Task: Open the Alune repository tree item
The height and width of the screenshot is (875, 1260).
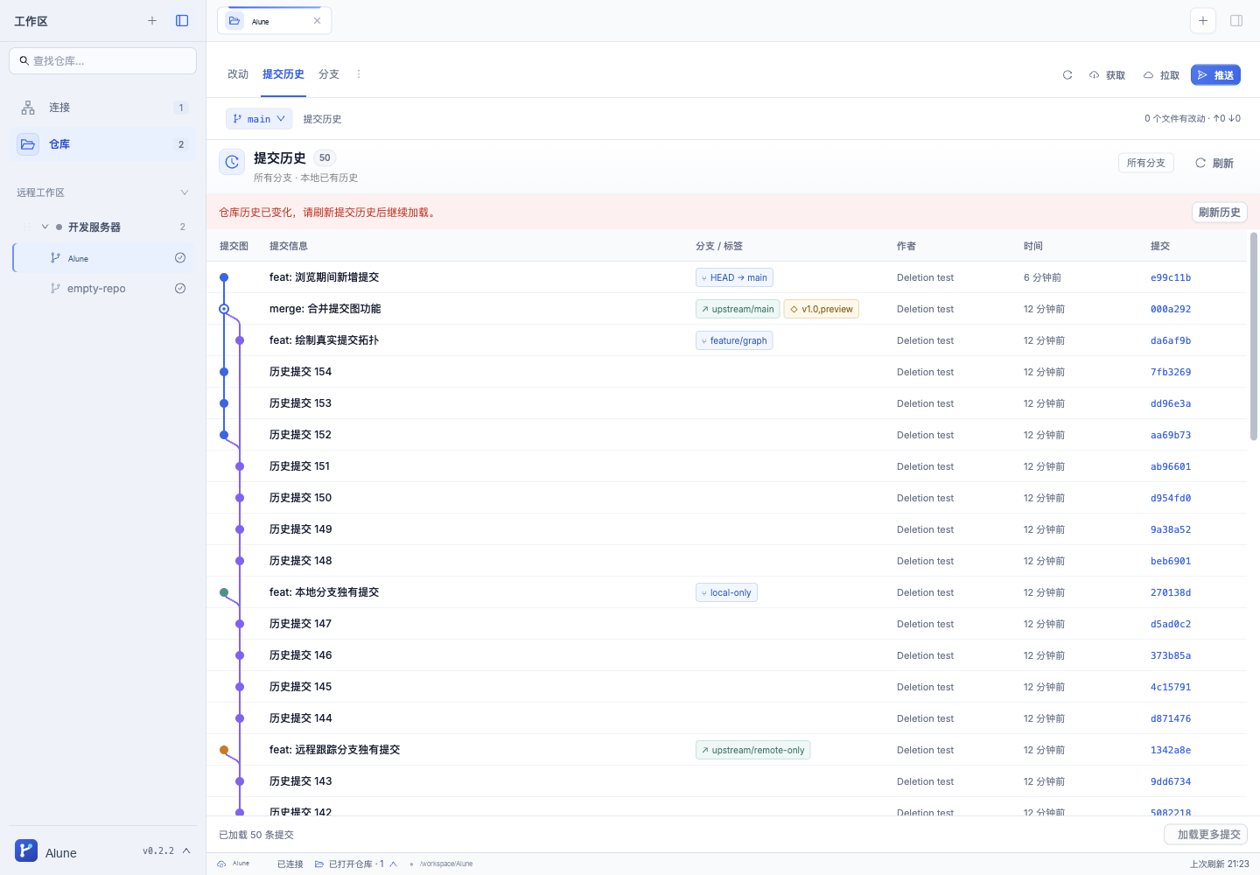Action: (105, 258)
